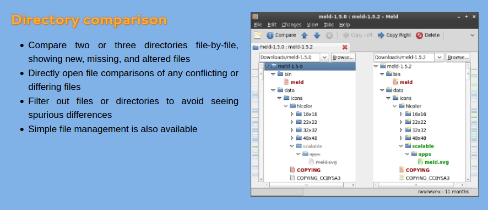Expand the right pane 22x22 folder
Image resolution: width=488 pixels, height=210 pixels.
click(x=401, y=122)
